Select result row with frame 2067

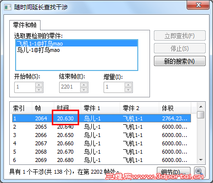pyautogui.click(x=102, y=143)
